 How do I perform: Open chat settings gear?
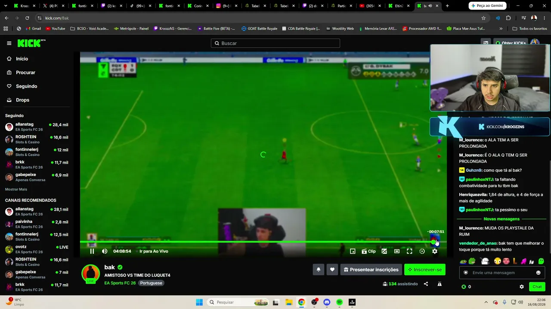[522, 287]
